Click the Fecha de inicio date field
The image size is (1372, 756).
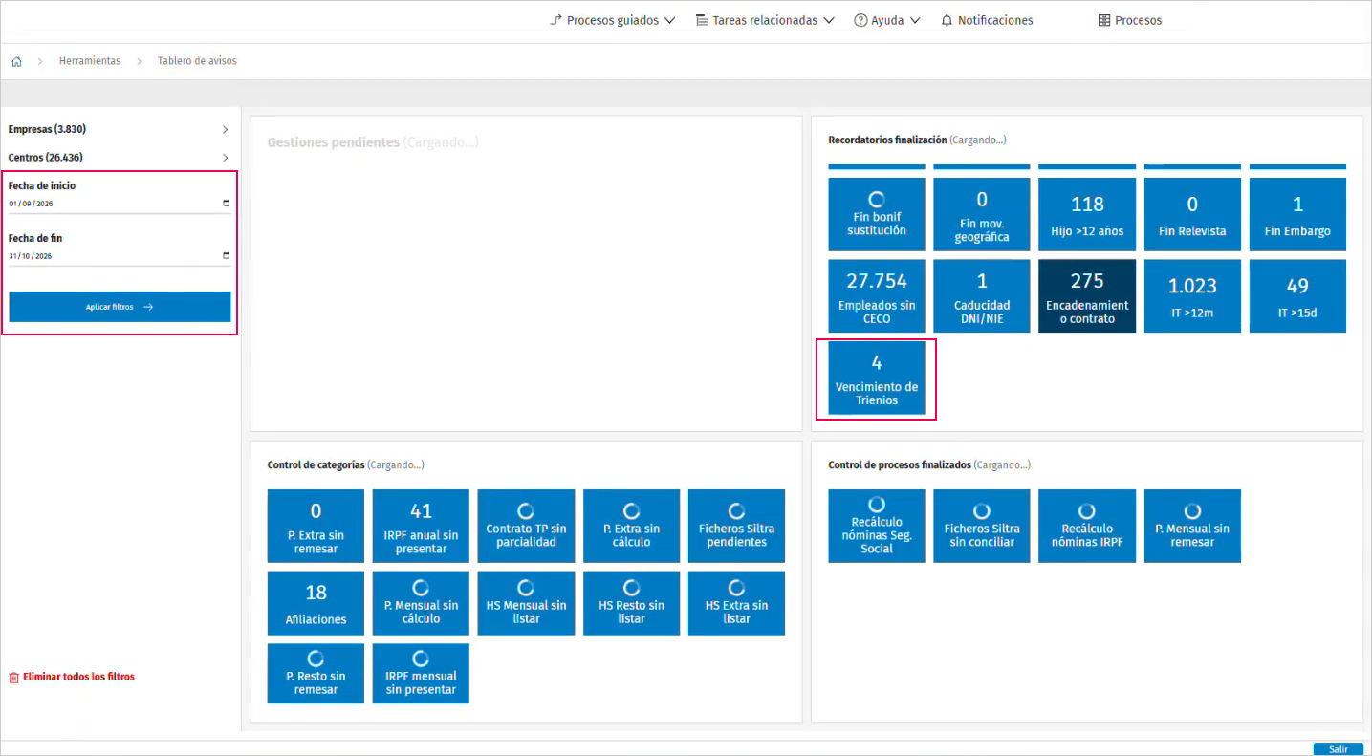click(120, 203)
